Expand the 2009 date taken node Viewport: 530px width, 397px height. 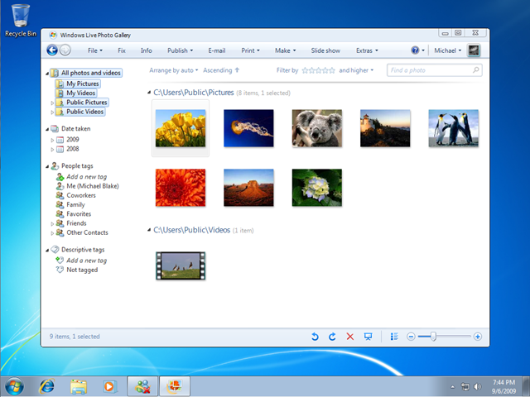(53, 140)
